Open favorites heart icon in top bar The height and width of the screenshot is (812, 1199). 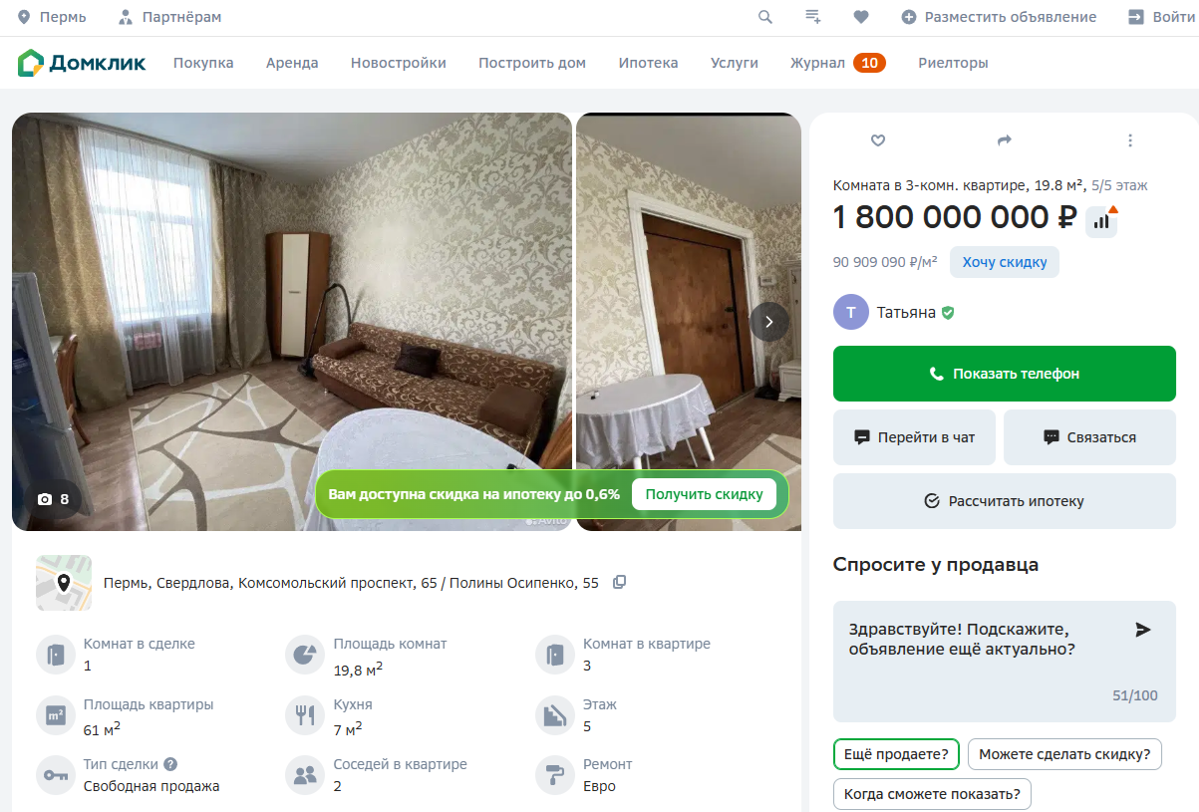(x=861, y=17)
